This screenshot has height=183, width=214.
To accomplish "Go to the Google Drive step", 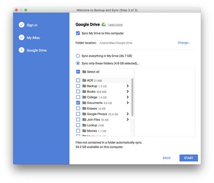I will pos(37,50).
